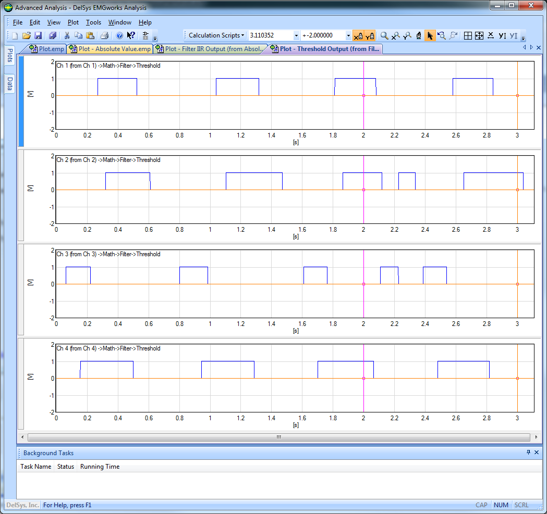Toggle the X-axis lock button
Viewport: 547px width, 514px height.
tap(358, 36)
